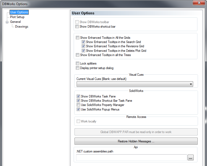Browse for .NET assemblies path with ellipsis button
The width and height of the screenshot is (207, 166).
191,158
